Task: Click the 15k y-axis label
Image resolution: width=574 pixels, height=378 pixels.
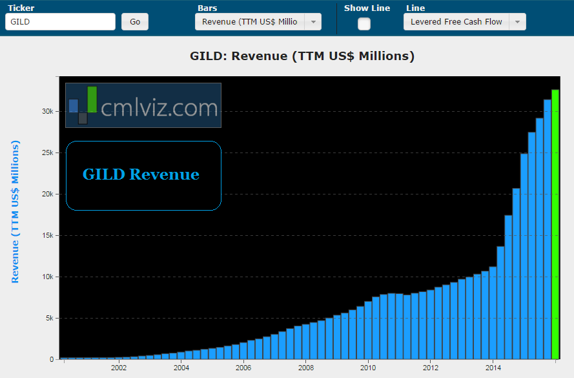Action: point(48,235)
